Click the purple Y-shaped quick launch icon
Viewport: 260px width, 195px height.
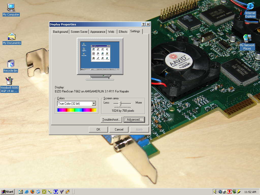pyautogui.click(x=62, y=192)
